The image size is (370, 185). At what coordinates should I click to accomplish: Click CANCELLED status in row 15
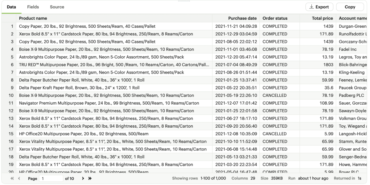pyautogui.click(x=280, y=134)
